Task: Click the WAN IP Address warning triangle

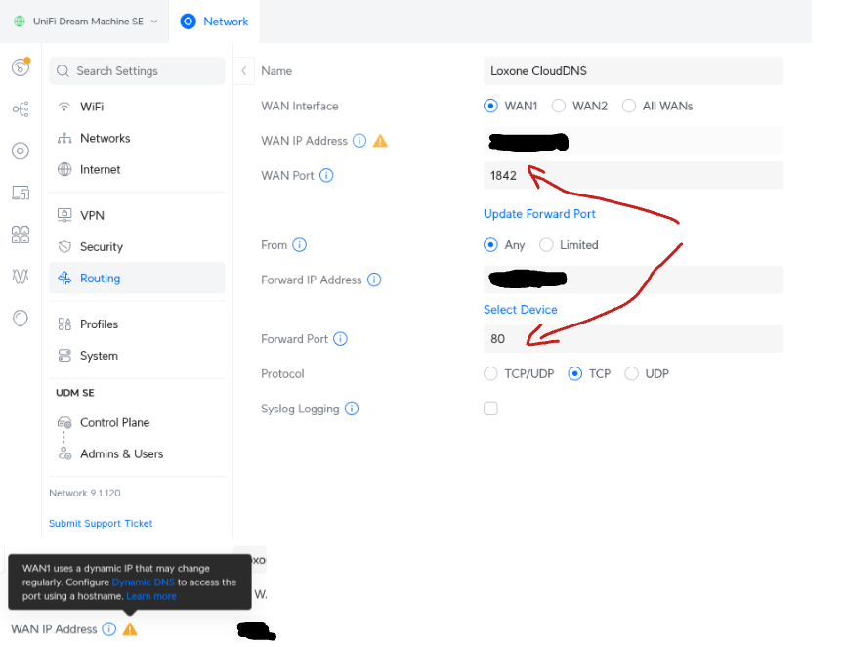Action: (380, 141)
